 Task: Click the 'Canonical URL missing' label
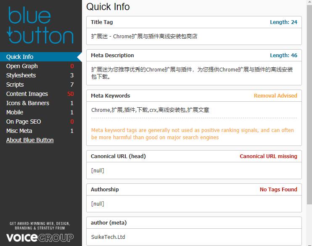point(268,156)
